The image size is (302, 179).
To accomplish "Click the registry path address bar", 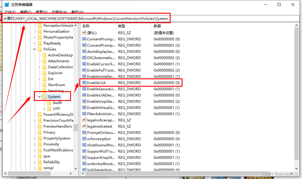I will pos(151,19).
